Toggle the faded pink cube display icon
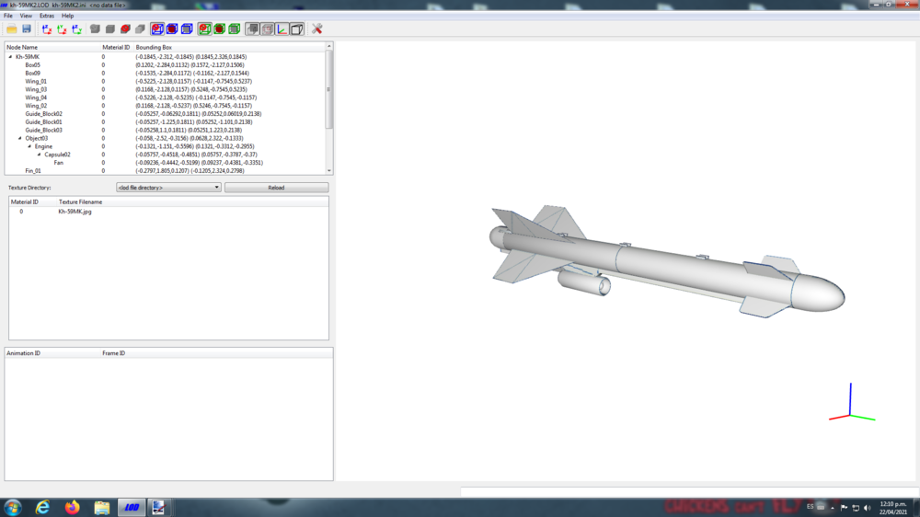The height and width of the screenshot is (517, 920). (x=267, y=29)
